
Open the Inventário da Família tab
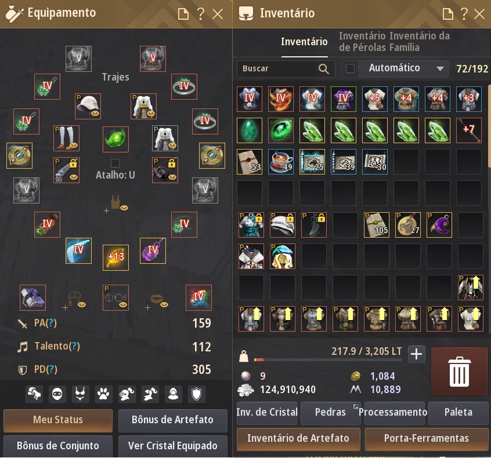[420, 42]
